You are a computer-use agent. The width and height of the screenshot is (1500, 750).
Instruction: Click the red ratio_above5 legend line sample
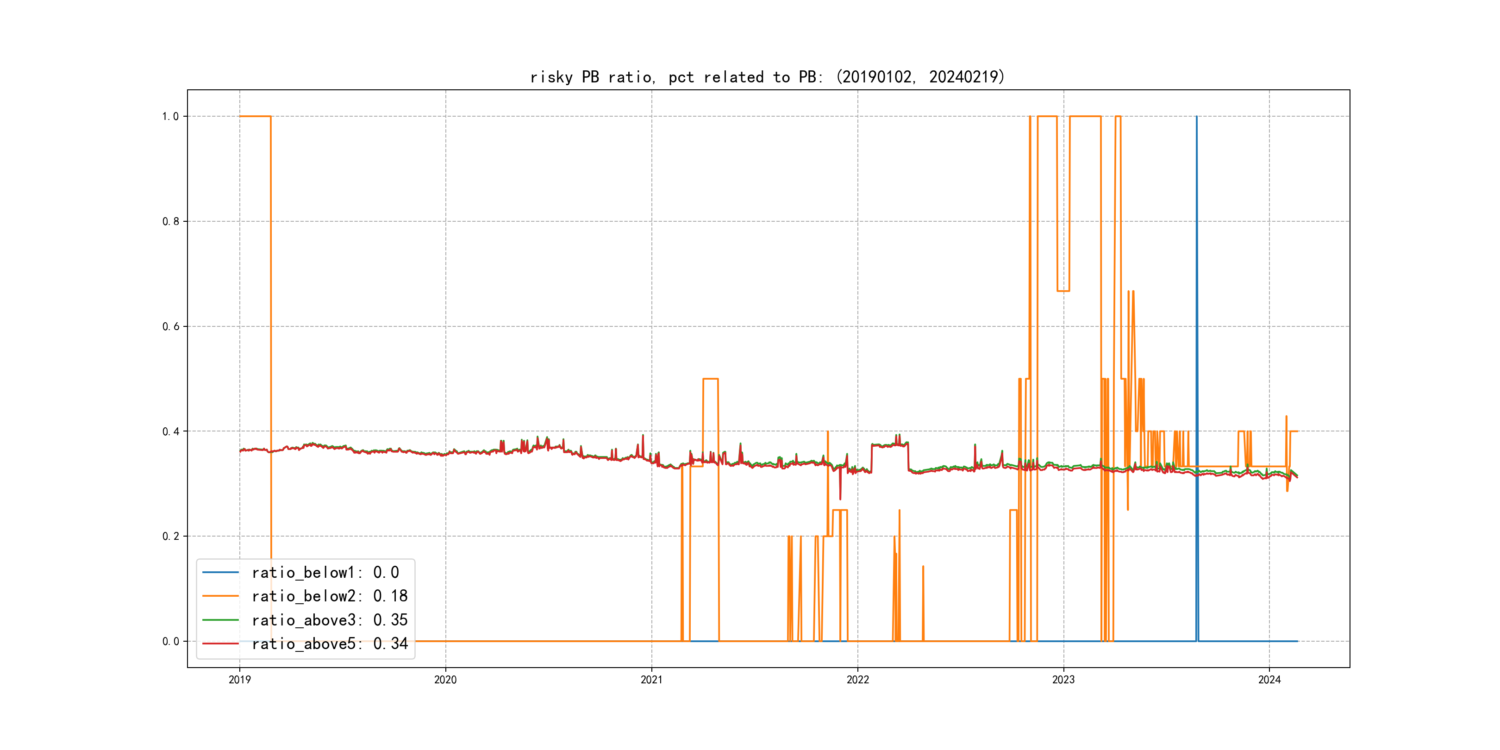pyautogui.click(x=220, y=644)
